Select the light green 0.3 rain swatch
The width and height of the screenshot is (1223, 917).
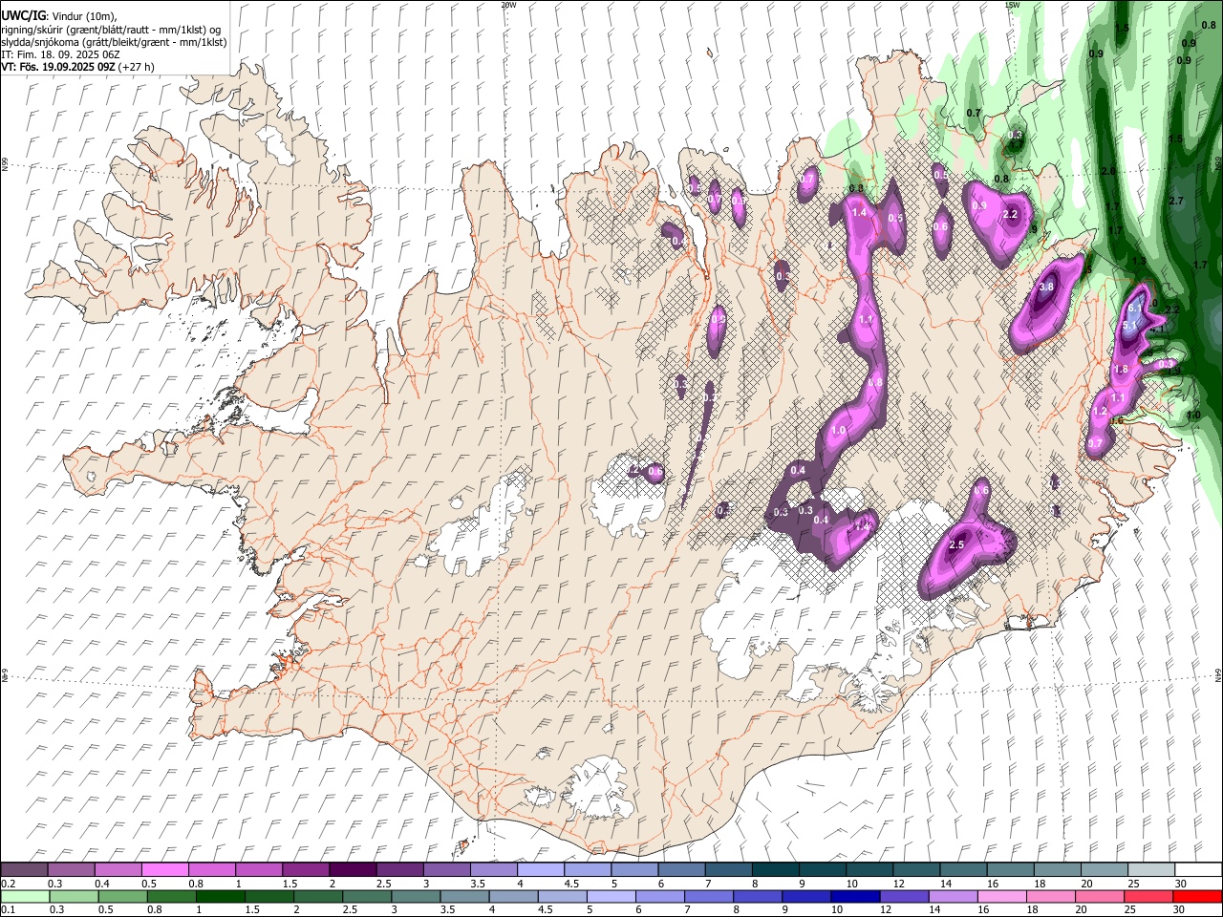coord(74,896)
